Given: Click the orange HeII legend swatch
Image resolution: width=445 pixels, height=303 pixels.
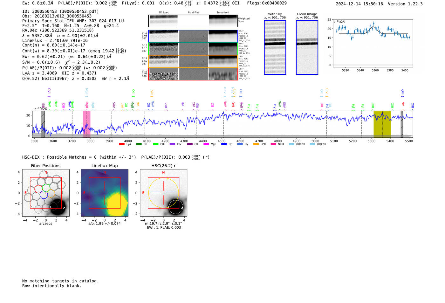Looking at the screenshot, I should tap(256, 144).
